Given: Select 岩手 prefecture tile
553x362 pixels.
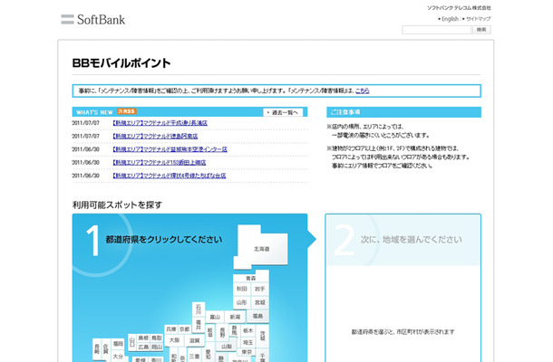Looking at the screenshot, I should click(259, 289).
